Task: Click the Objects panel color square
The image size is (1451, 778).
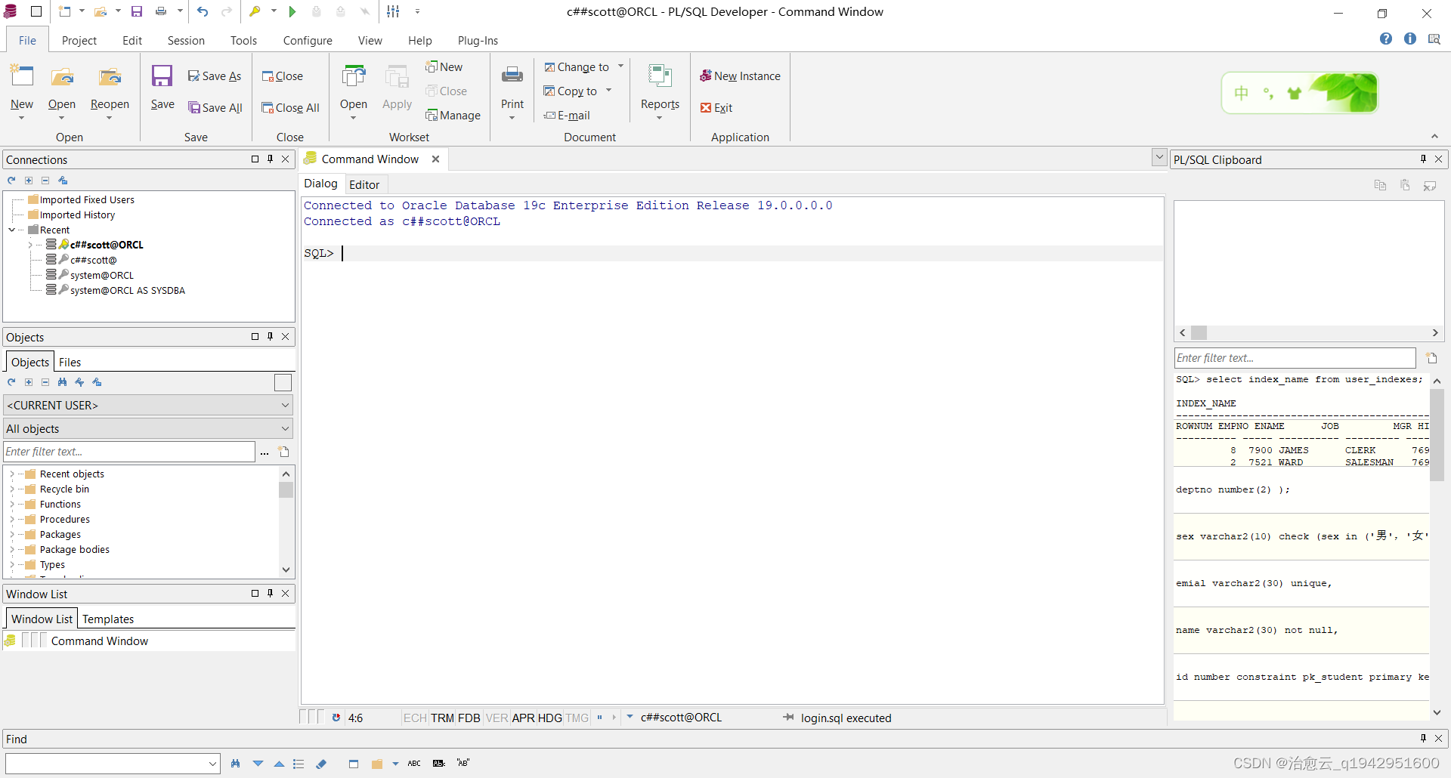Action: tap(283, 383)
